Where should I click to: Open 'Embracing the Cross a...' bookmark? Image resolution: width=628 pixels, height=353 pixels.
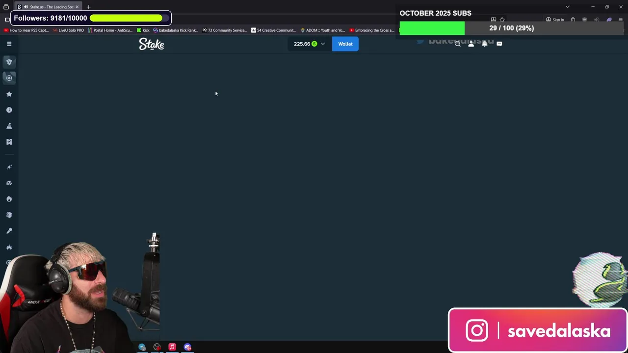coord(372,30)
